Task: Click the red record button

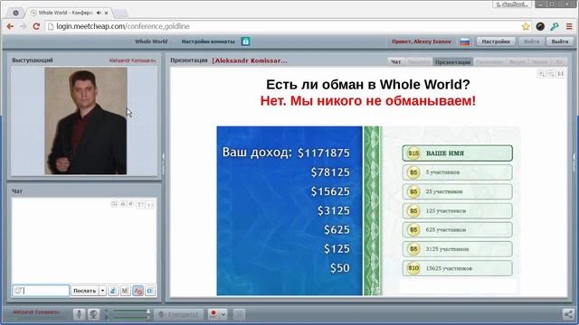Action: (x=214, y=314)
